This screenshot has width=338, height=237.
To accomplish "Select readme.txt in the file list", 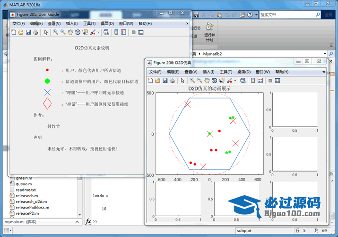I will point(26,190).
